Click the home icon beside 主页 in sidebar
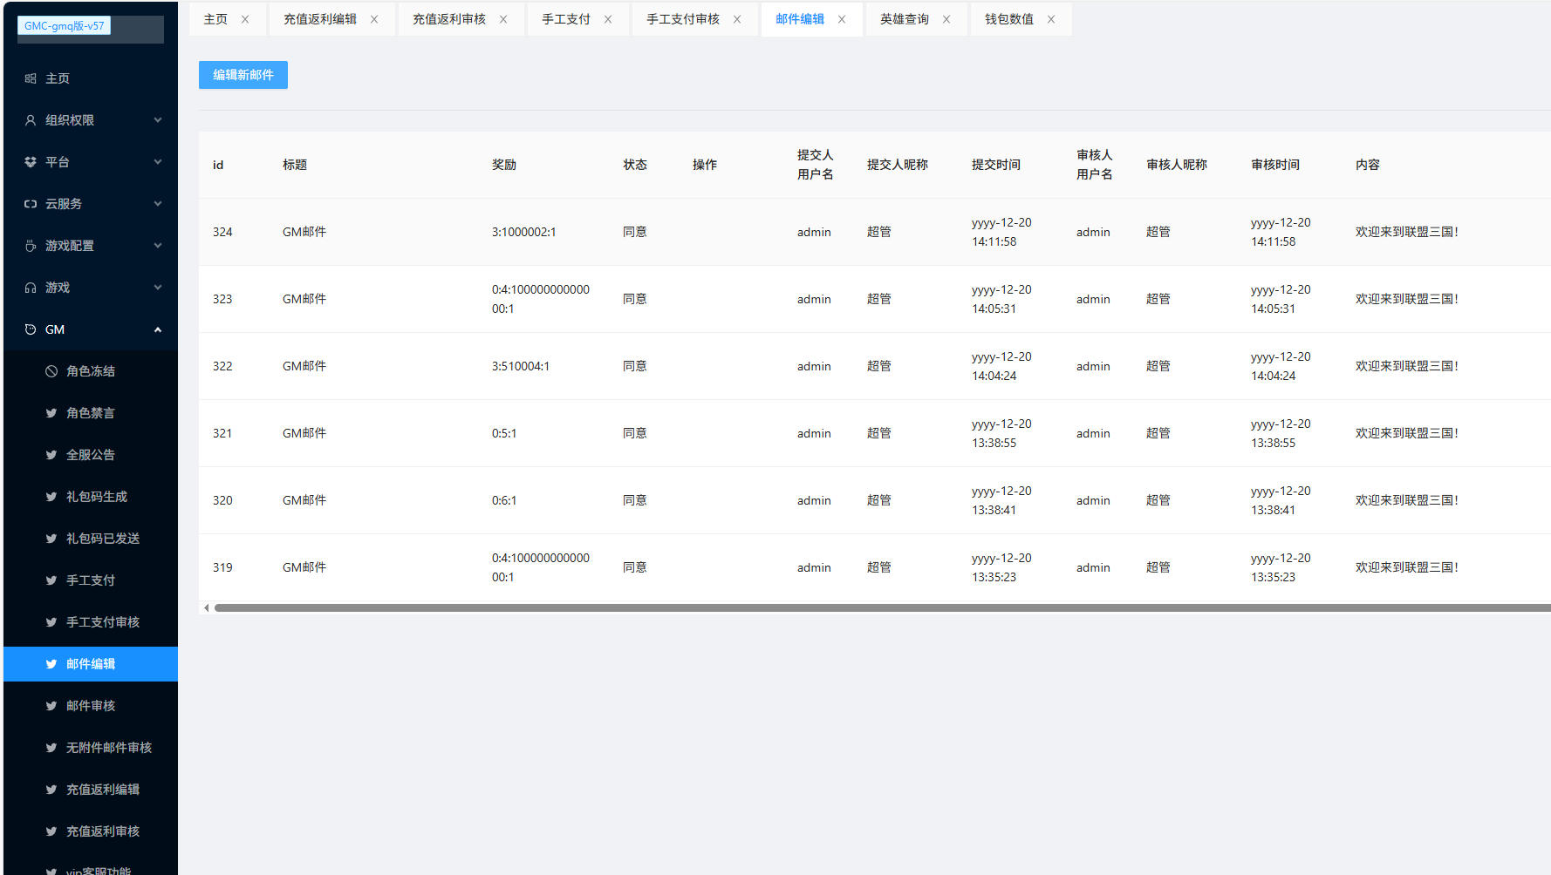The height and width of the screenshot is (875, 1551). point(31,78)
